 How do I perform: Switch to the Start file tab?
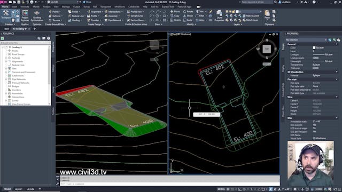pos(6,29)
